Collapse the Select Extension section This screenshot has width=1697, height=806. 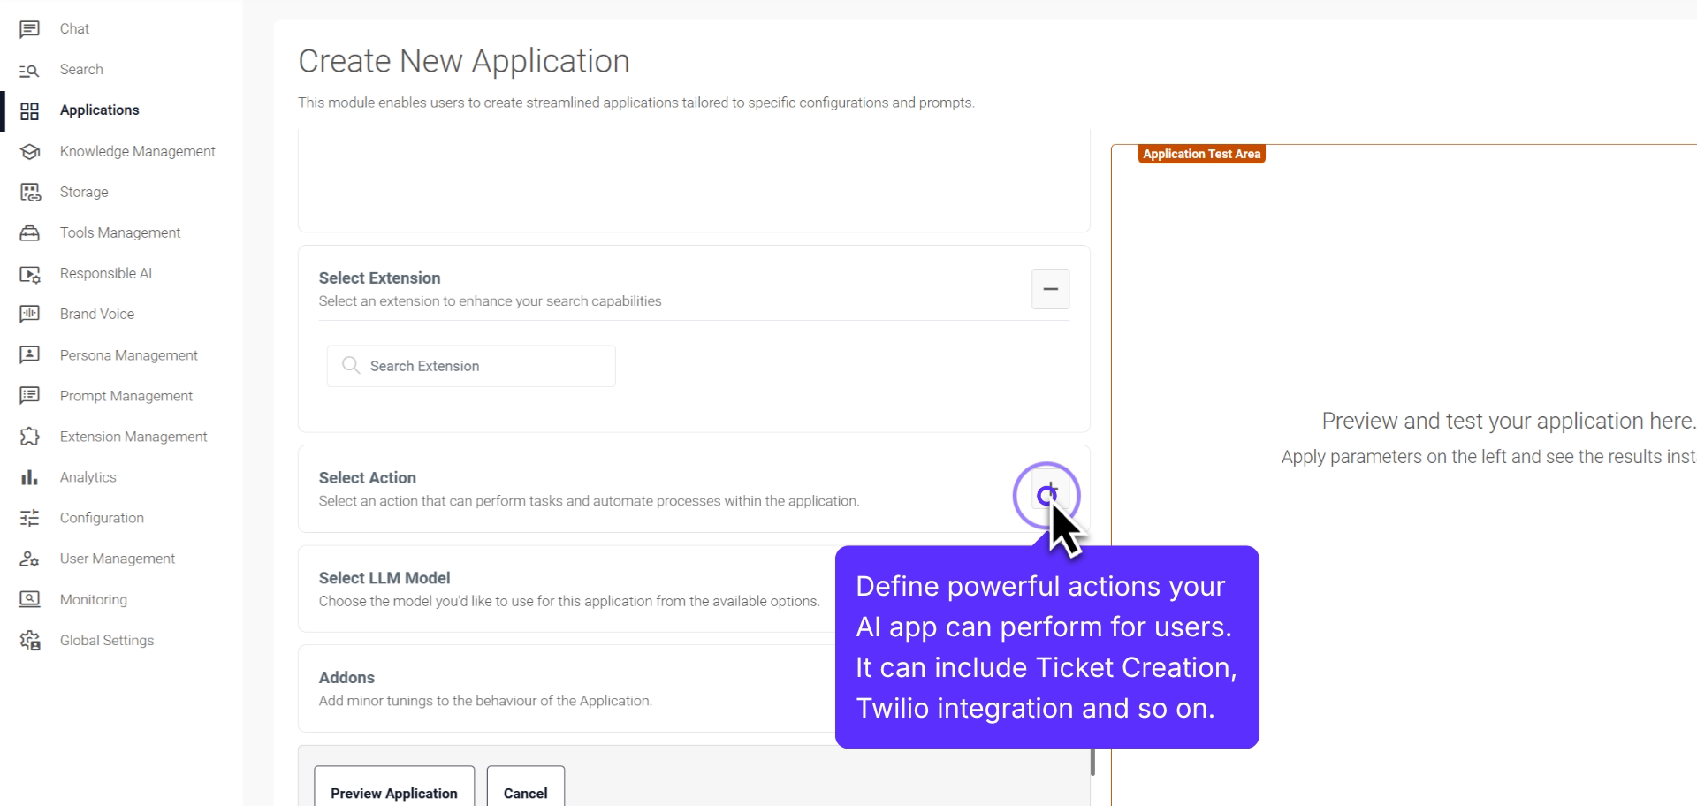(1050, 289)
